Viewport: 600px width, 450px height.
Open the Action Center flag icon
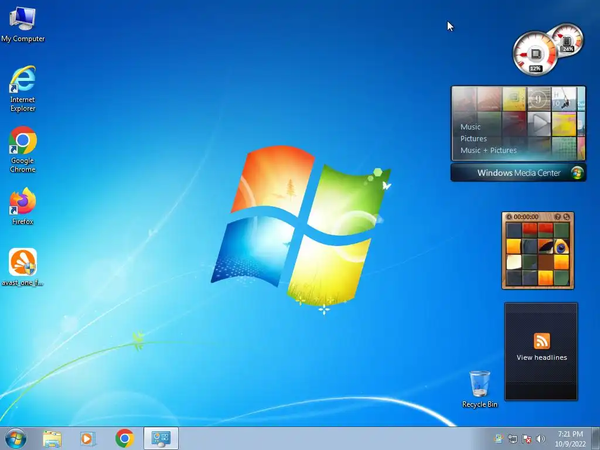(x=527, y=439)
